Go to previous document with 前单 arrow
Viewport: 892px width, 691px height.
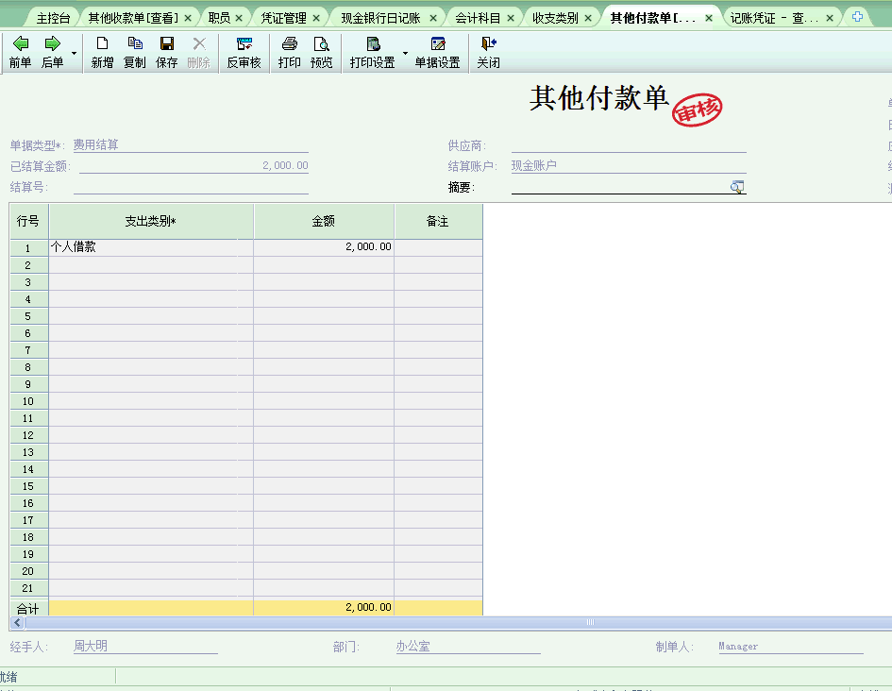(21, 52)
